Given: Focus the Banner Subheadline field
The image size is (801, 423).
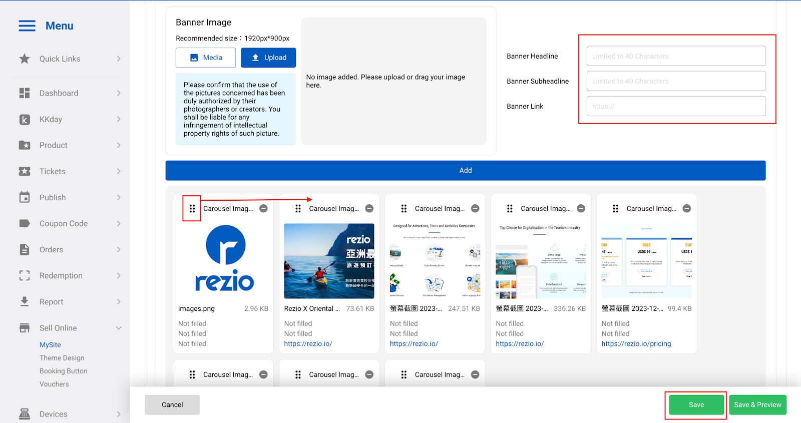Looking at the screenshot, I should point(676,81).
